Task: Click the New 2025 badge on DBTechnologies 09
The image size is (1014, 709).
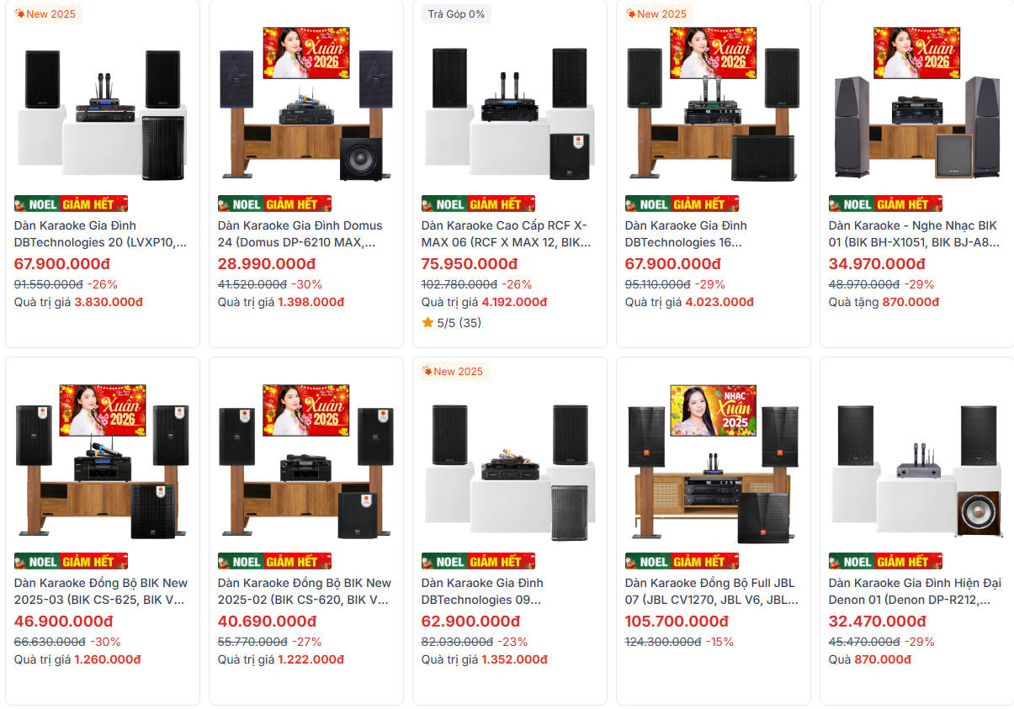Action: click(x=452, y=372)
